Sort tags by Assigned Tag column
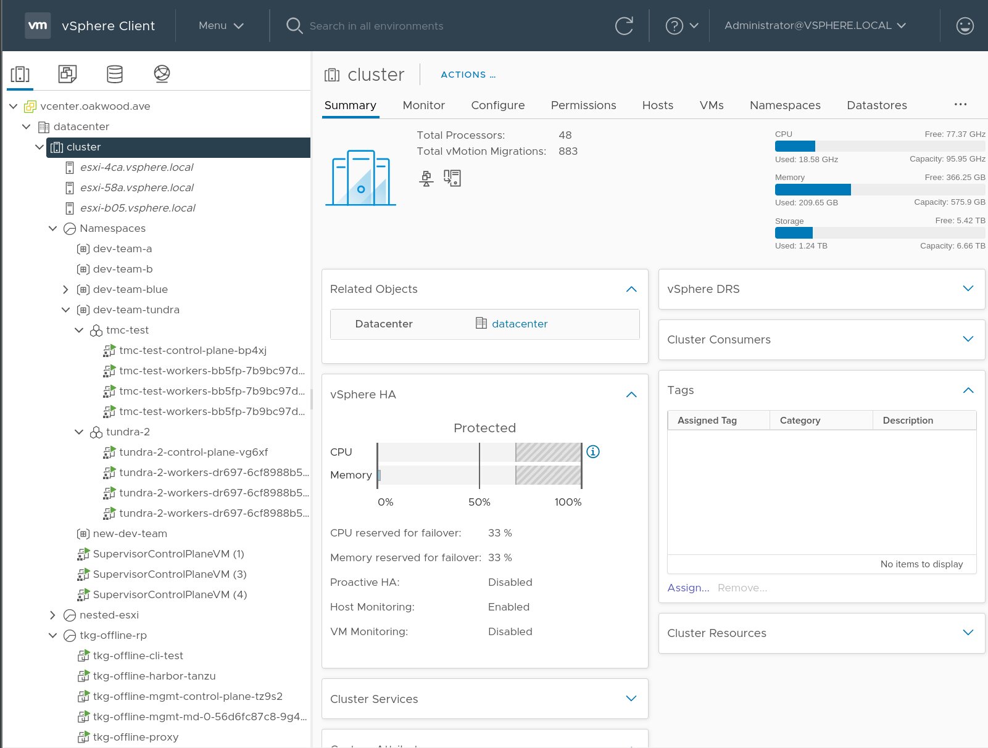 (719, 421)
